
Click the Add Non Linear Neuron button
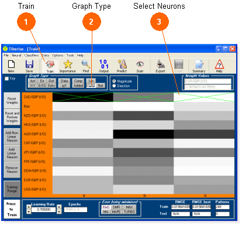click(12, 137)
